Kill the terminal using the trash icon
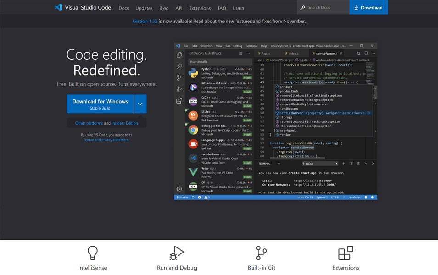The image size is (438, 275). [358, 163]
